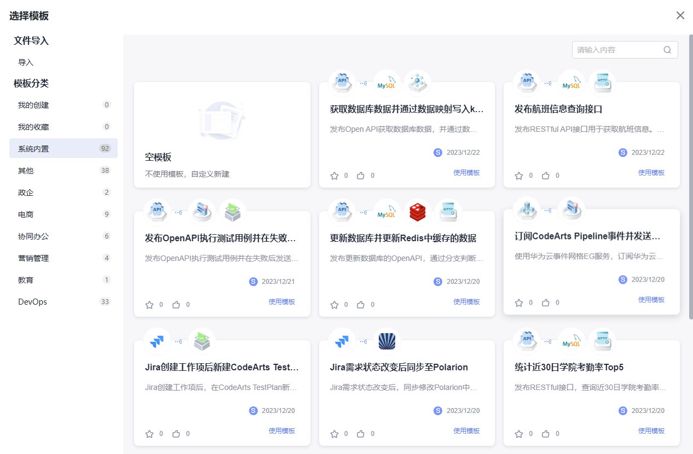Select the 协同办公 category

(63, 236)
